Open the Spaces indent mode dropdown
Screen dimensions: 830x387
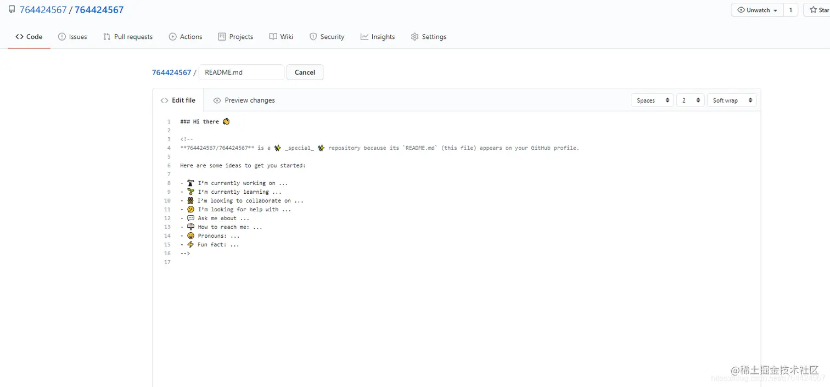652,100
